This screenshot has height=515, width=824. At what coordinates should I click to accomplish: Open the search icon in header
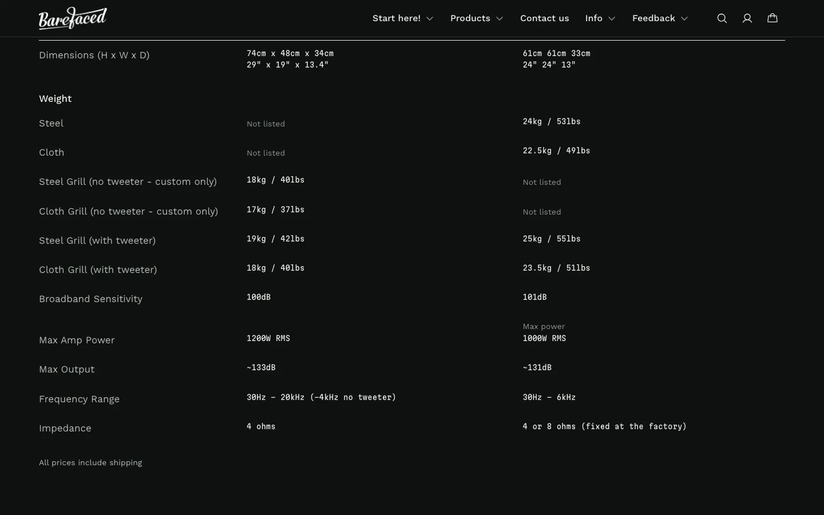click(x=722, y=18)
